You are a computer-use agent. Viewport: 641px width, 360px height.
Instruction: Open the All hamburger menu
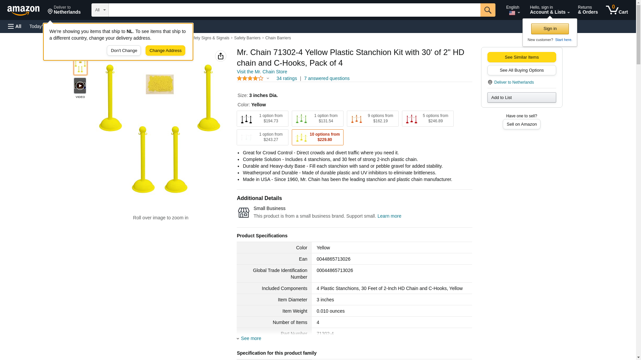(x=15, y=26)
